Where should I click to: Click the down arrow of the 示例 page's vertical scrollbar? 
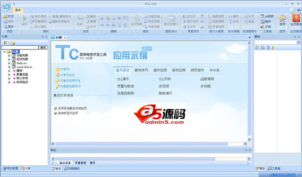[249, 140]
